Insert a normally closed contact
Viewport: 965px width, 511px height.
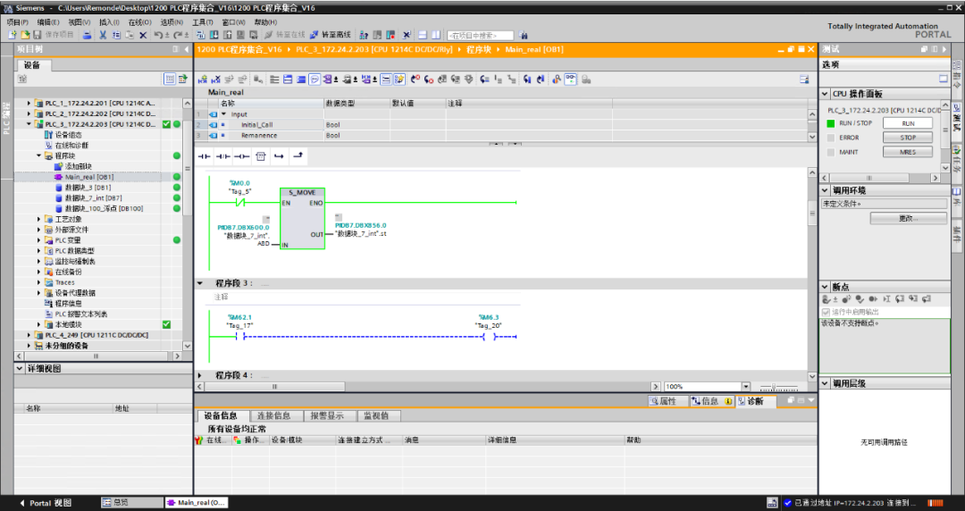point(222,156)
